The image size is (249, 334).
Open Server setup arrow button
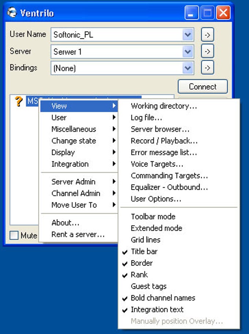click(x=207, y=51)
